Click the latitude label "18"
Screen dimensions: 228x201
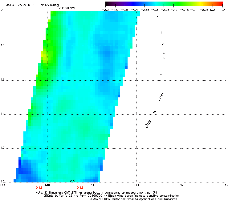2,45
